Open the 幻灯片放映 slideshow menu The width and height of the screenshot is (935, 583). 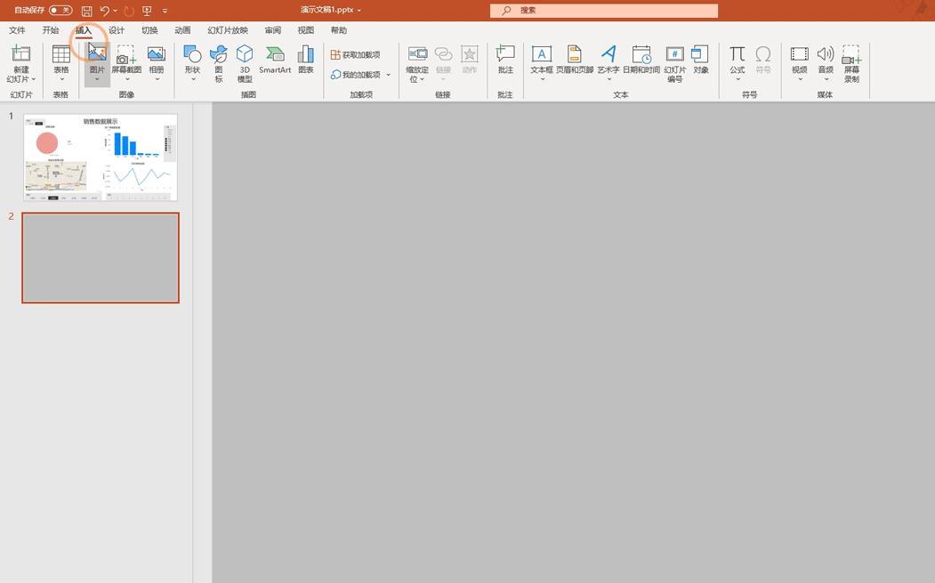227,29
